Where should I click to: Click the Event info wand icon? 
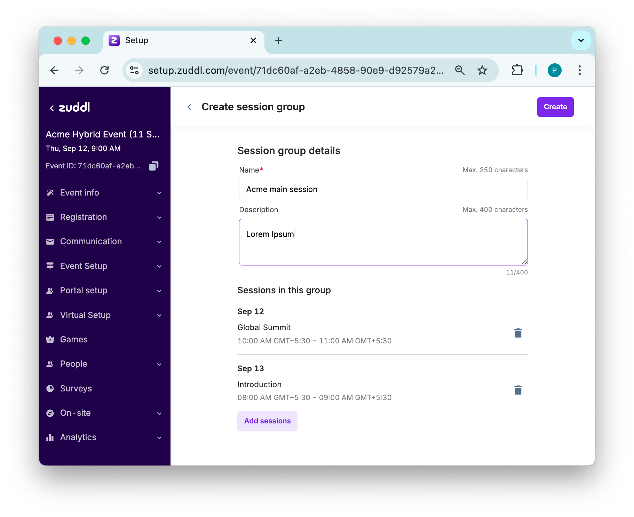tap(50, 192)
